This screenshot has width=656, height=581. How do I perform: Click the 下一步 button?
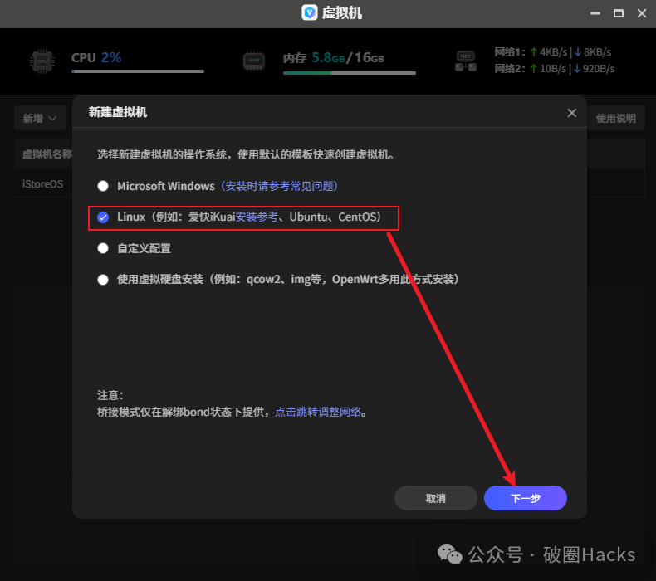point(525,498)
